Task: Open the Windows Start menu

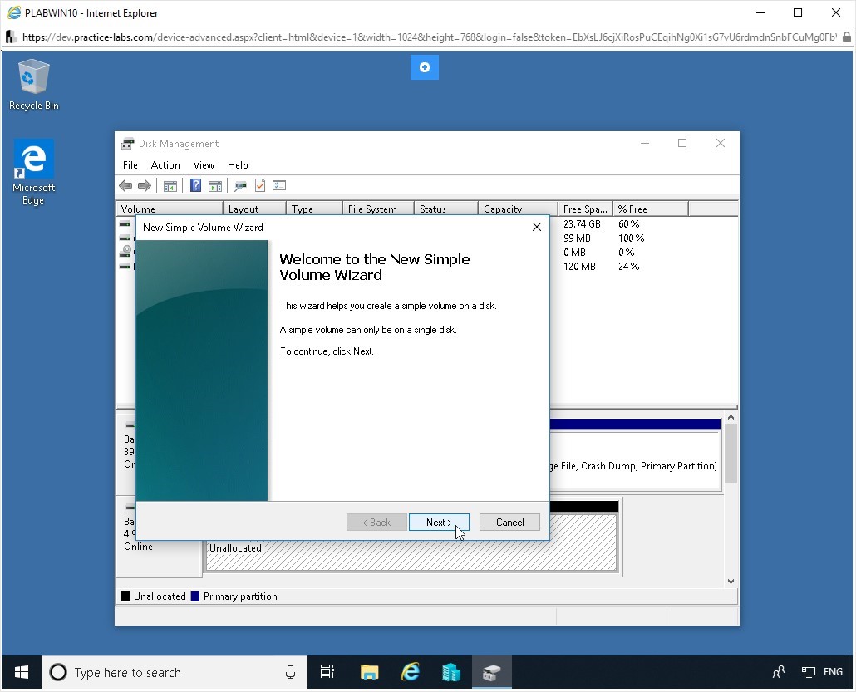Action: (x=22, y=672)
